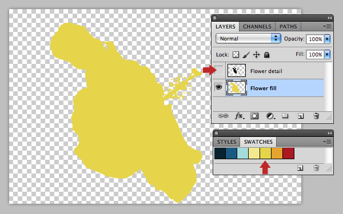Open the Fill slider dropdown arrow
This screenshot has height=214, width=343.
327,54
